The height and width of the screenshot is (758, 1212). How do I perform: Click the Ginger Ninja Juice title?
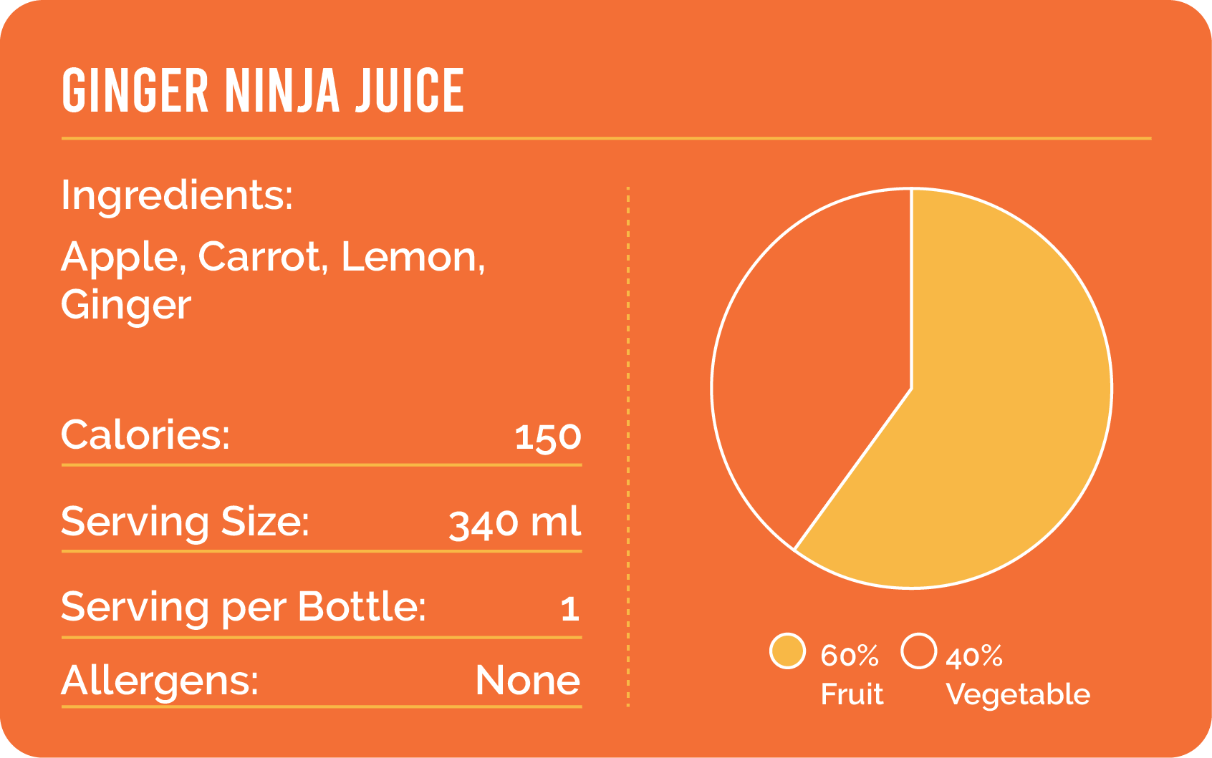point(263,91)
